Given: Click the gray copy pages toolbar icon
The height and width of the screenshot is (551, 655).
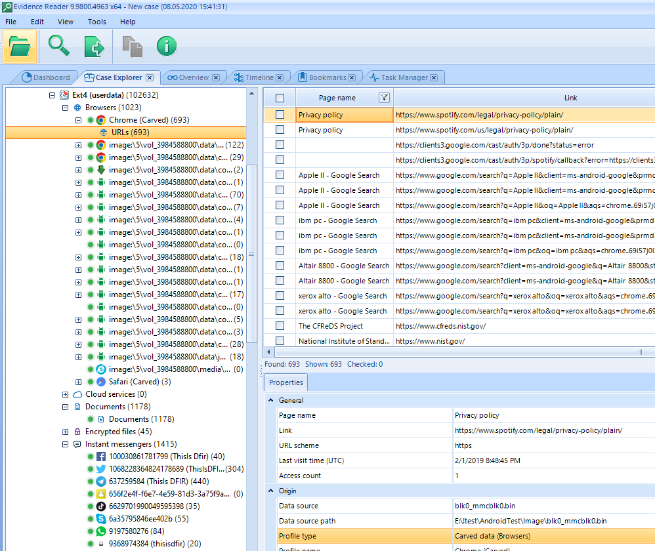Looking at the screenshot, I should (132, 46).
